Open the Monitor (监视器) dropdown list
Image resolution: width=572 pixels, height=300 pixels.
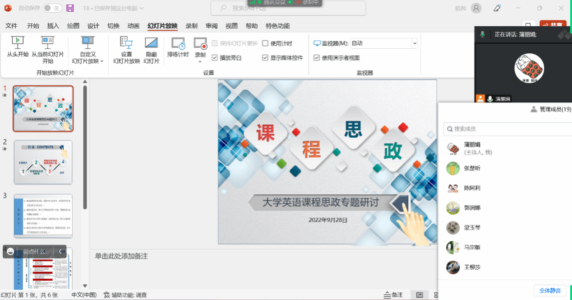(414, 43)
